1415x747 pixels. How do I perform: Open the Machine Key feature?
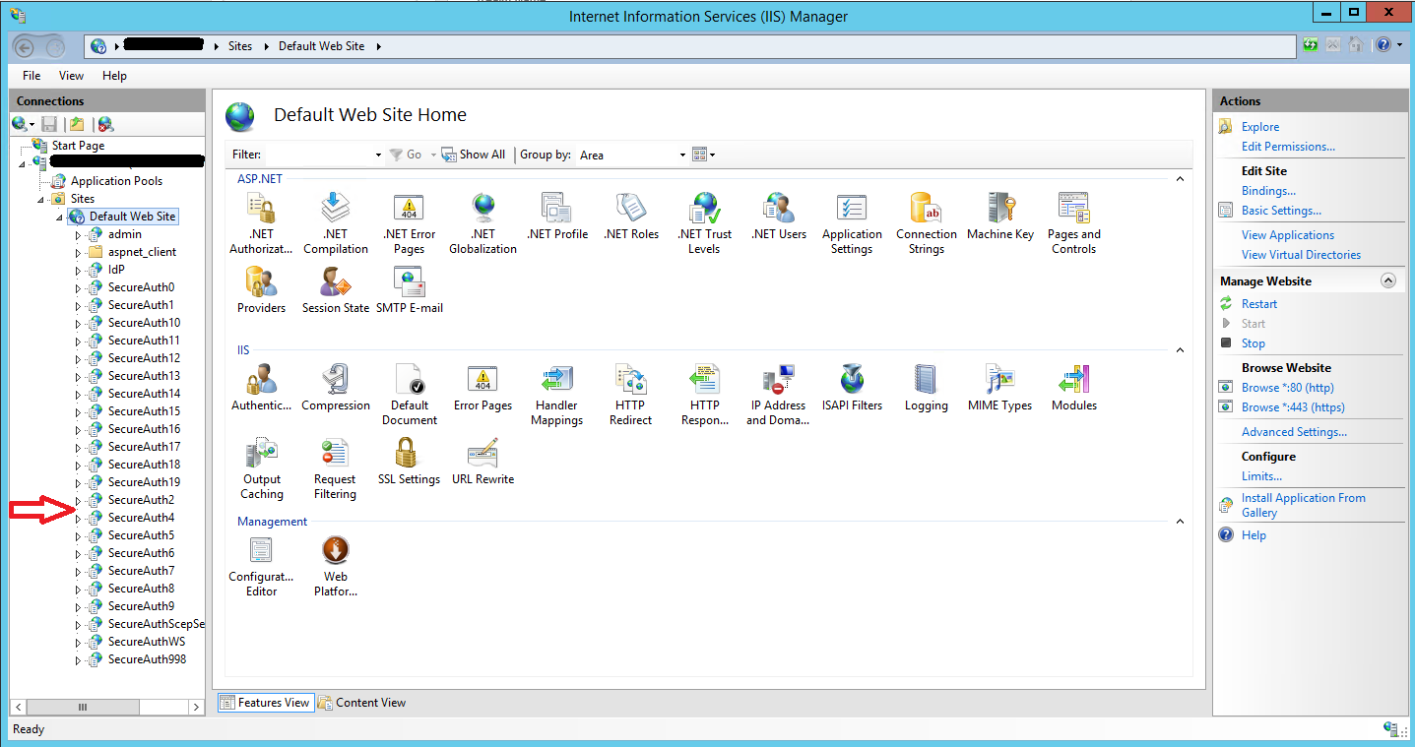(x=1000, y=217)
